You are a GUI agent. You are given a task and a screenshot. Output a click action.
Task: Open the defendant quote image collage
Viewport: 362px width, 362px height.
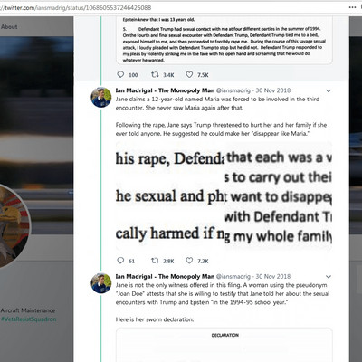click(x=224, y=195)
